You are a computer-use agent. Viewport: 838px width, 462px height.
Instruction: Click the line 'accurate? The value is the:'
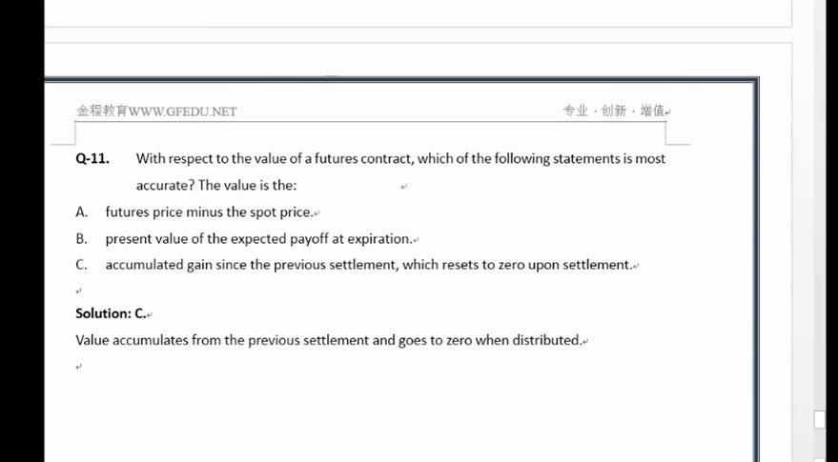point(215,186)
